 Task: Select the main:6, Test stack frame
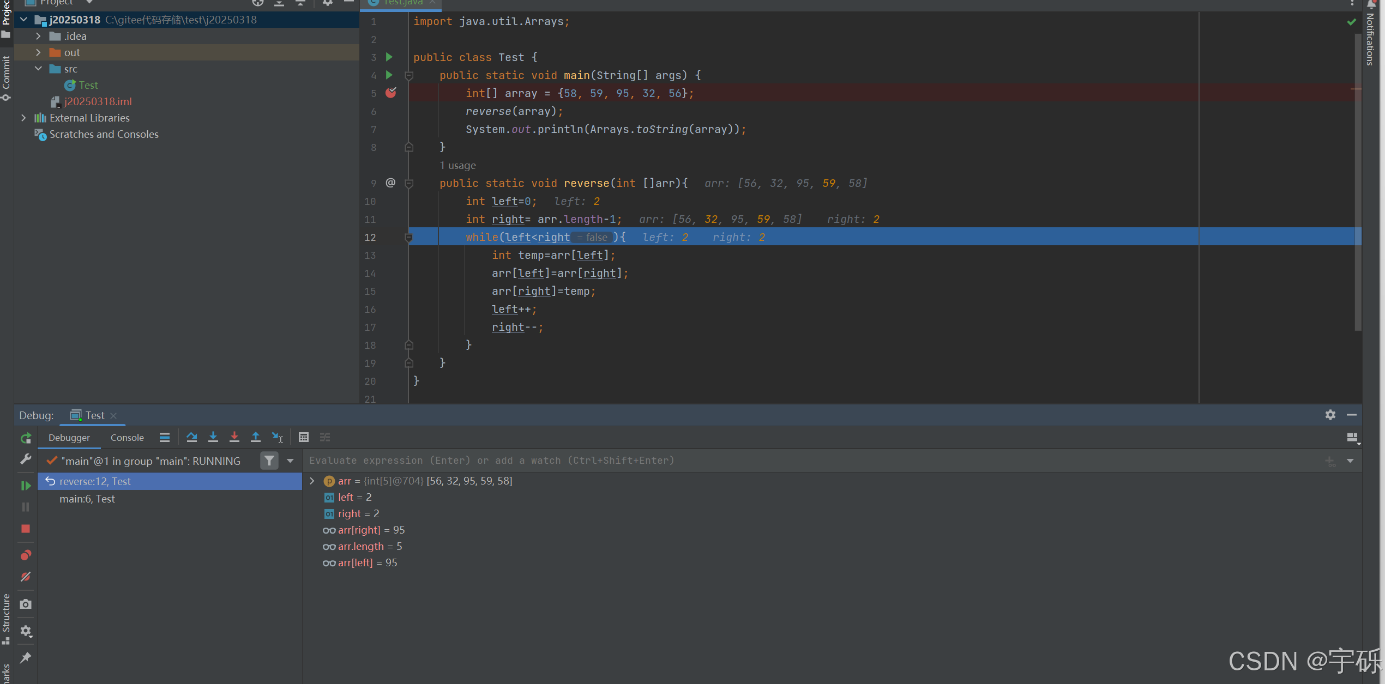coord(87,499)
